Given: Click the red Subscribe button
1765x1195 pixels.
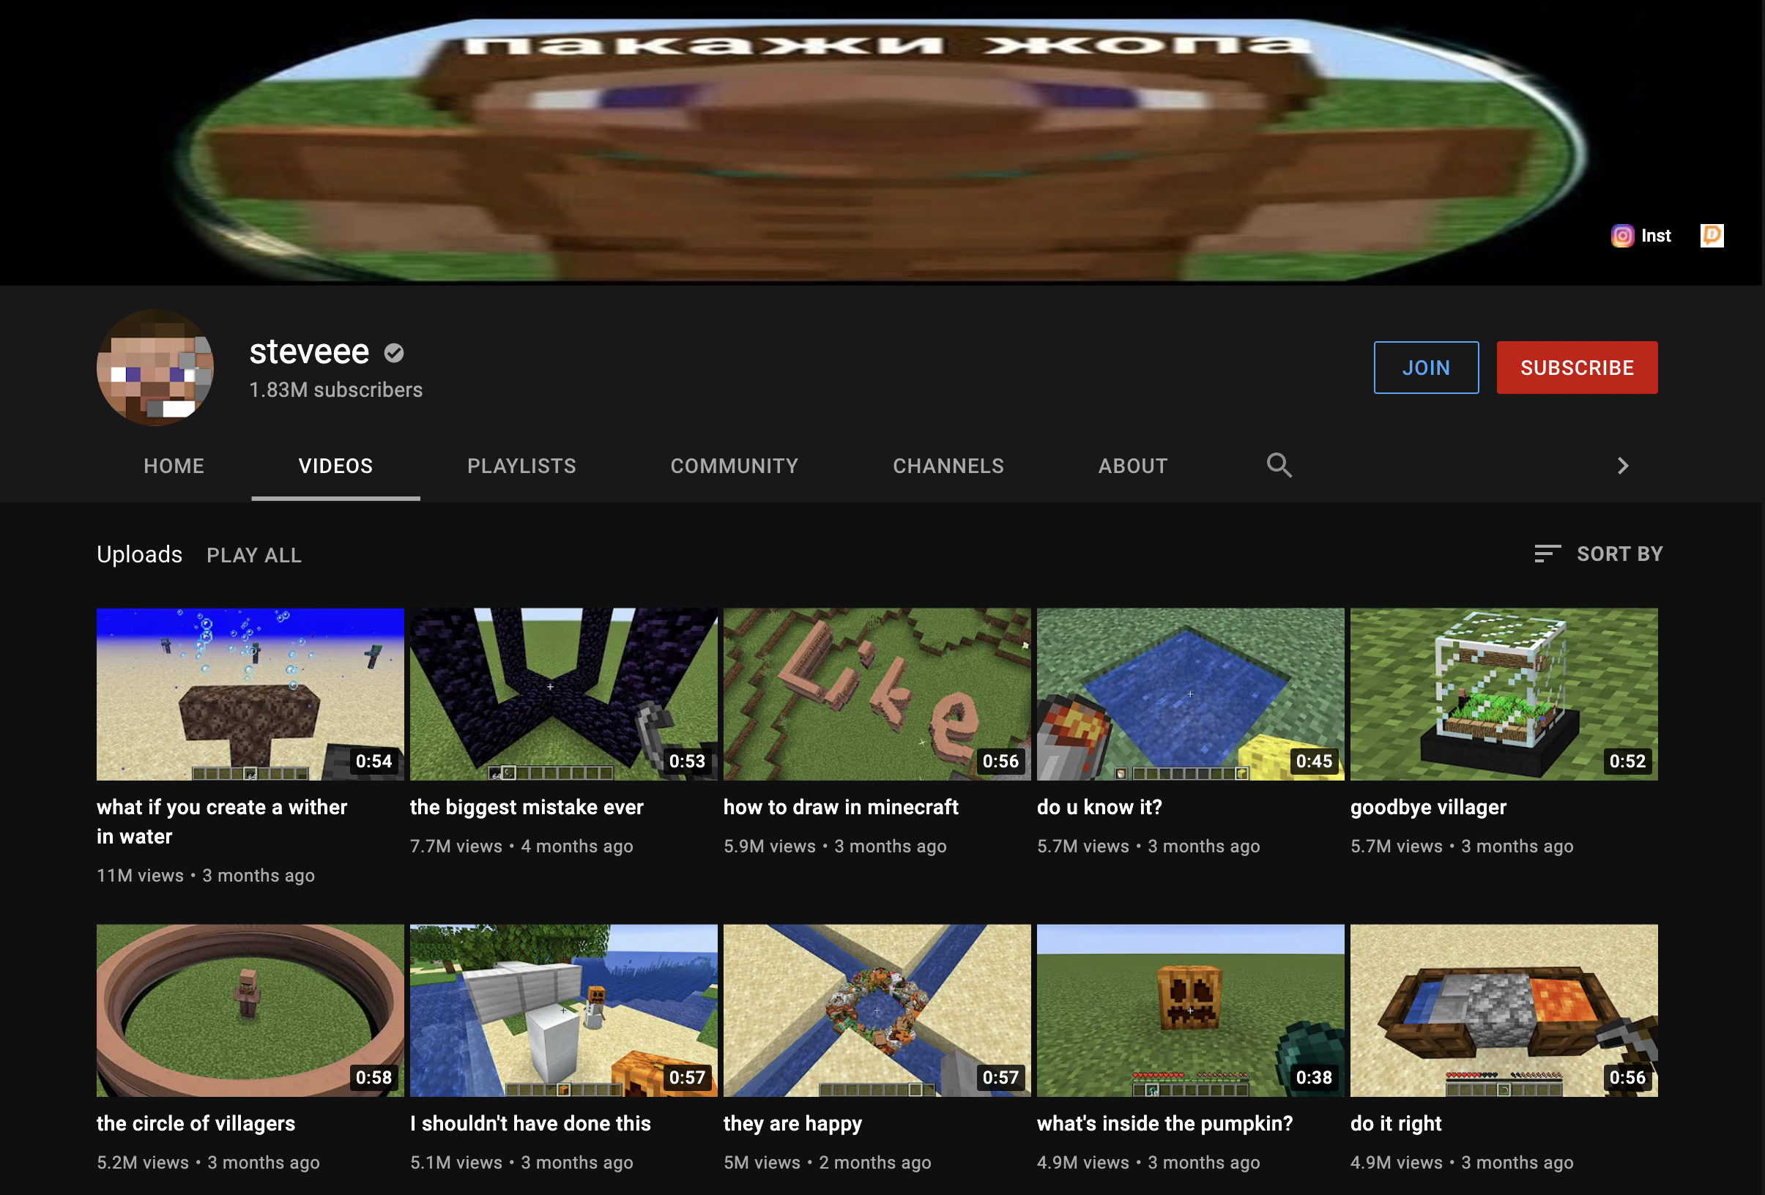Looking at the screenshot, I should [1577, 368].
